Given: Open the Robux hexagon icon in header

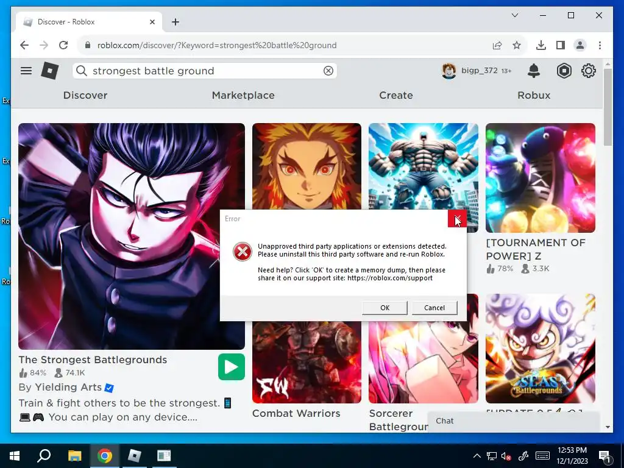Looking at the screenshot, I should point(564,71).
